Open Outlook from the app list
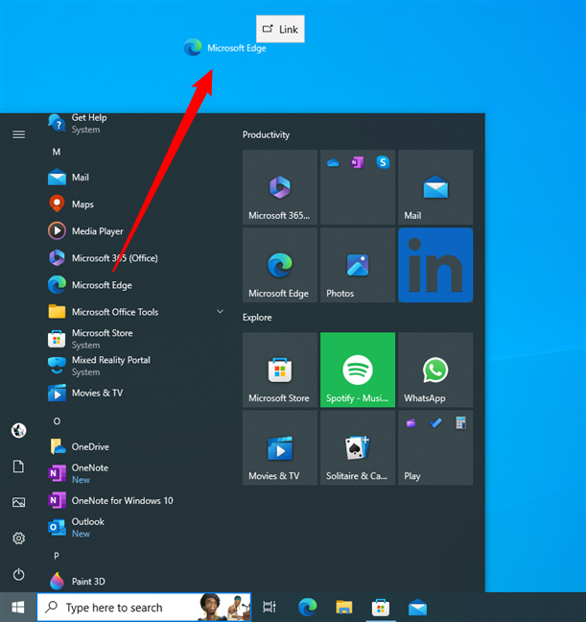 (x=135, y=528)
